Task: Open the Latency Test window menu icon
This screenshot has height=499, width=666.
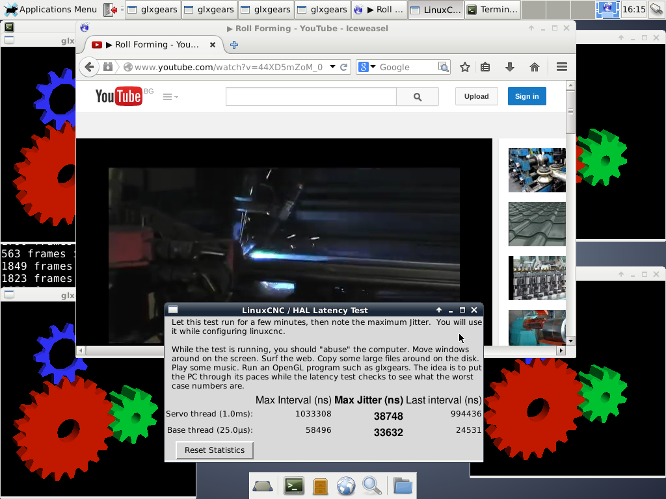Action: [x=173, y=310]
